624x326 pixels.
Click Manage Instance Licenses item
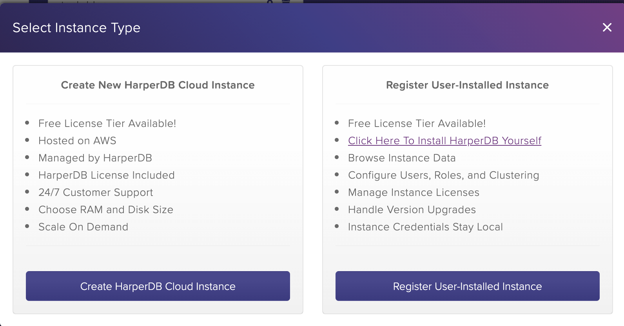pyautogui.click(x=414, y=192)
